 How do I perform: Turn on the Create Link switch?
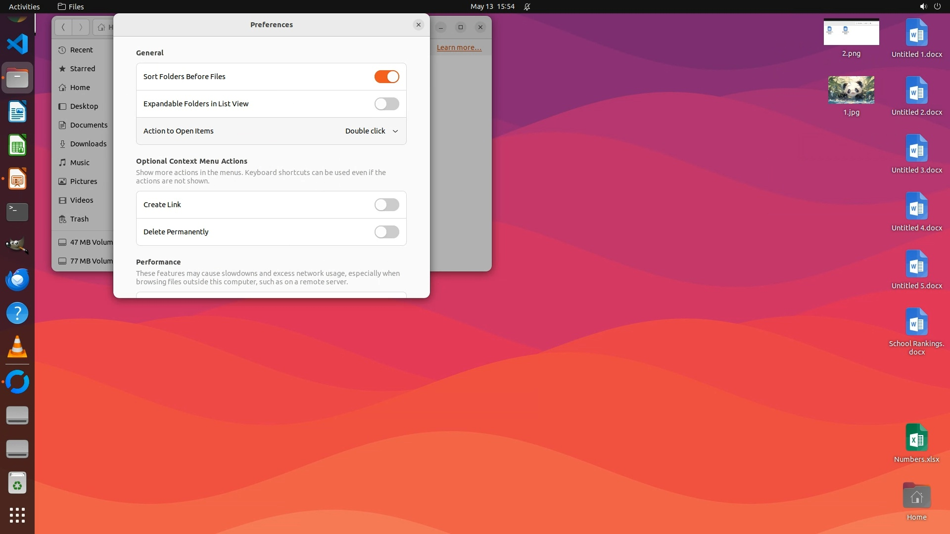[386, 205]
